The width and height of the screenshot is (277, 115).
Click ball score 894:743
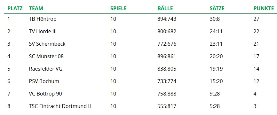167,19
